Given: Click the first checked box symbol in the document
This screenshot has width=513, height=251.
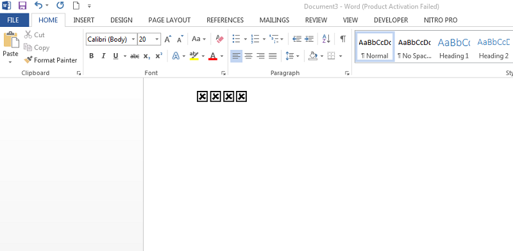Looking at the screenshot, I should (x=202, y=97).
